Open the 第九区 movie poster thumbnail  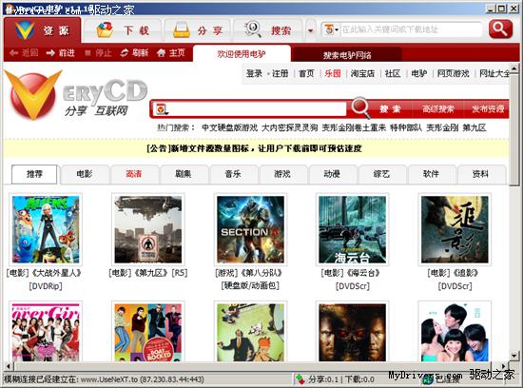coord(148,229)
